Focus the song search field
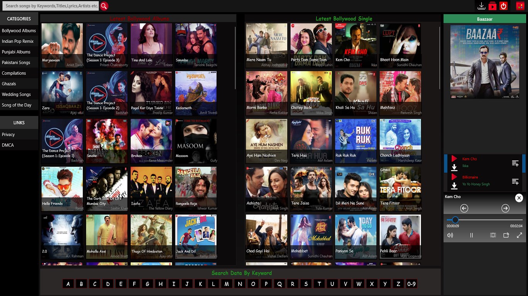Viewport: 528px width, 296px height. (50, 6)
